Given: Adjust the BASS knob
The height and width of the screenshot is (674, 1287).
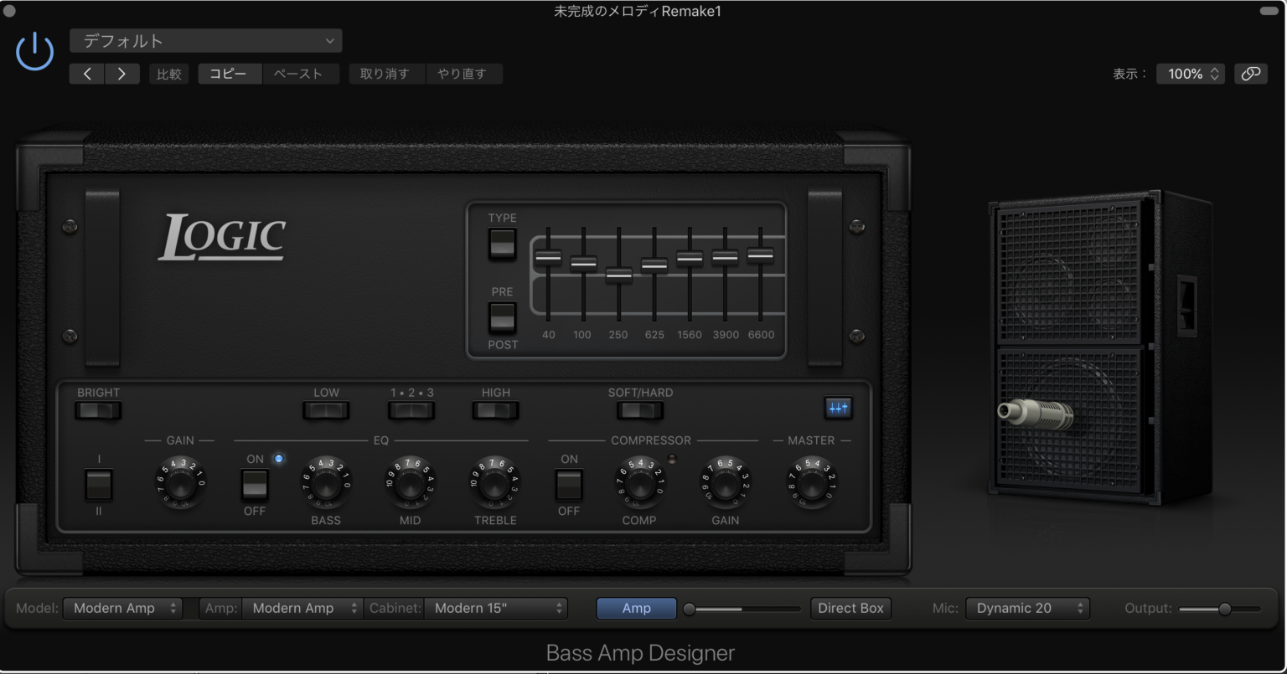Looking at the screenshot, I should pyautogui.click(x=325, y=486).
